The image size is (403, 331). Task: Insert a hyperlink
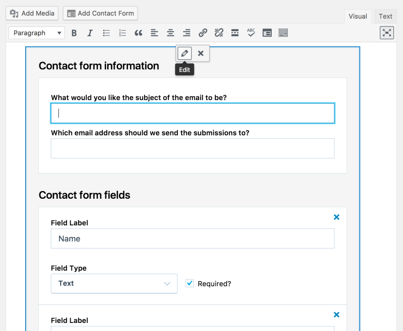203,33
